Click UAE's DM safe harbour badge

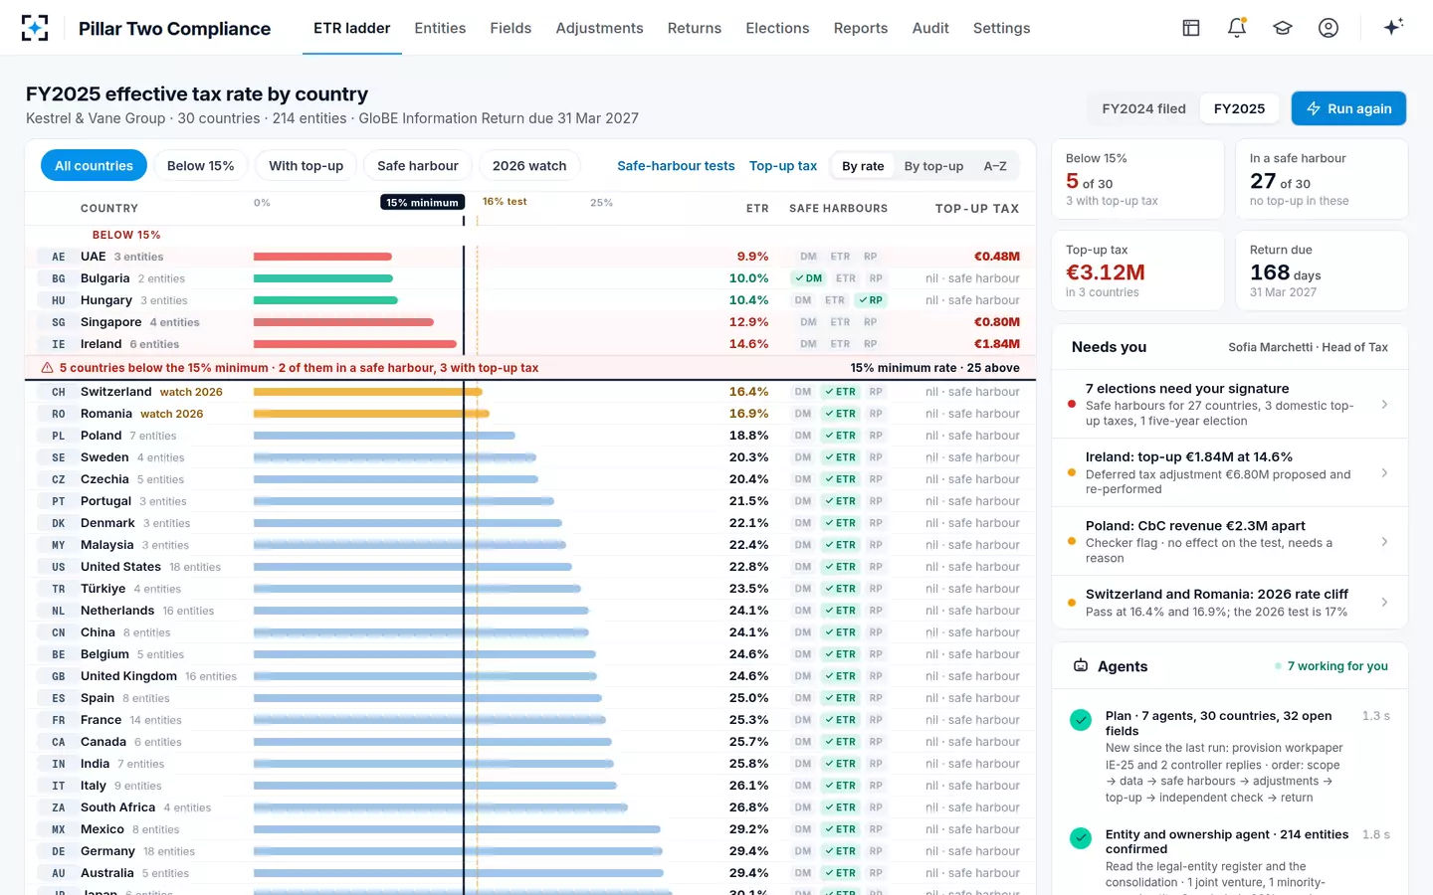(x=808, y=257)
